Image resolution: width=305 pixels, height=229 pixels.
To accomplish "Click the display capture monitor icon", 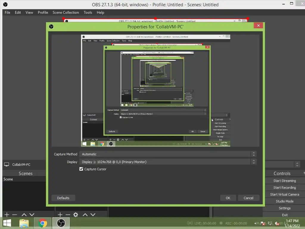I will tap(7, 165).
